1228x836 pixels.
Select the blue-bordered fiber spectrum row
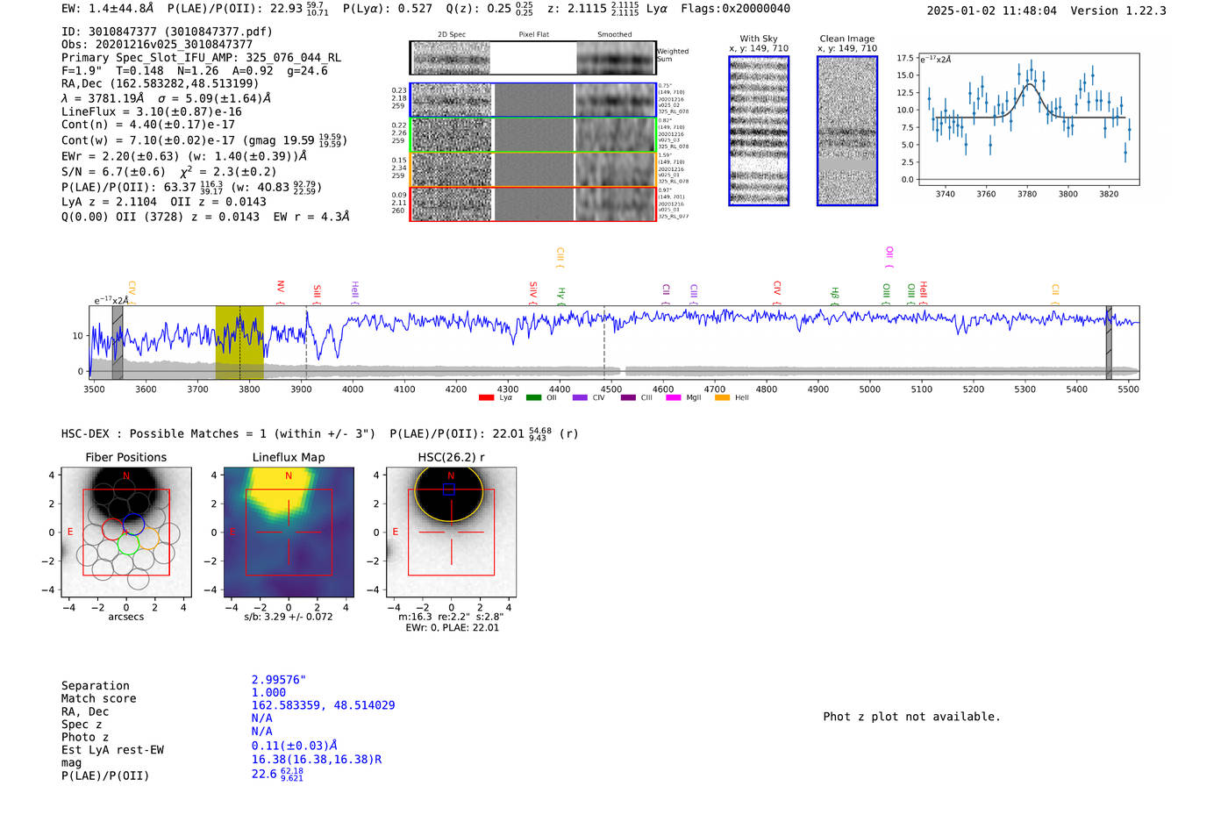pyautogui.click(x=532, y=100)
